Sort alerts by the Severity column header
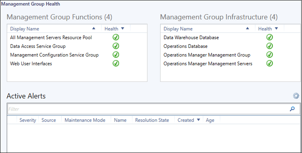Viewport: 302px width, 153px height. coord(28,120)
